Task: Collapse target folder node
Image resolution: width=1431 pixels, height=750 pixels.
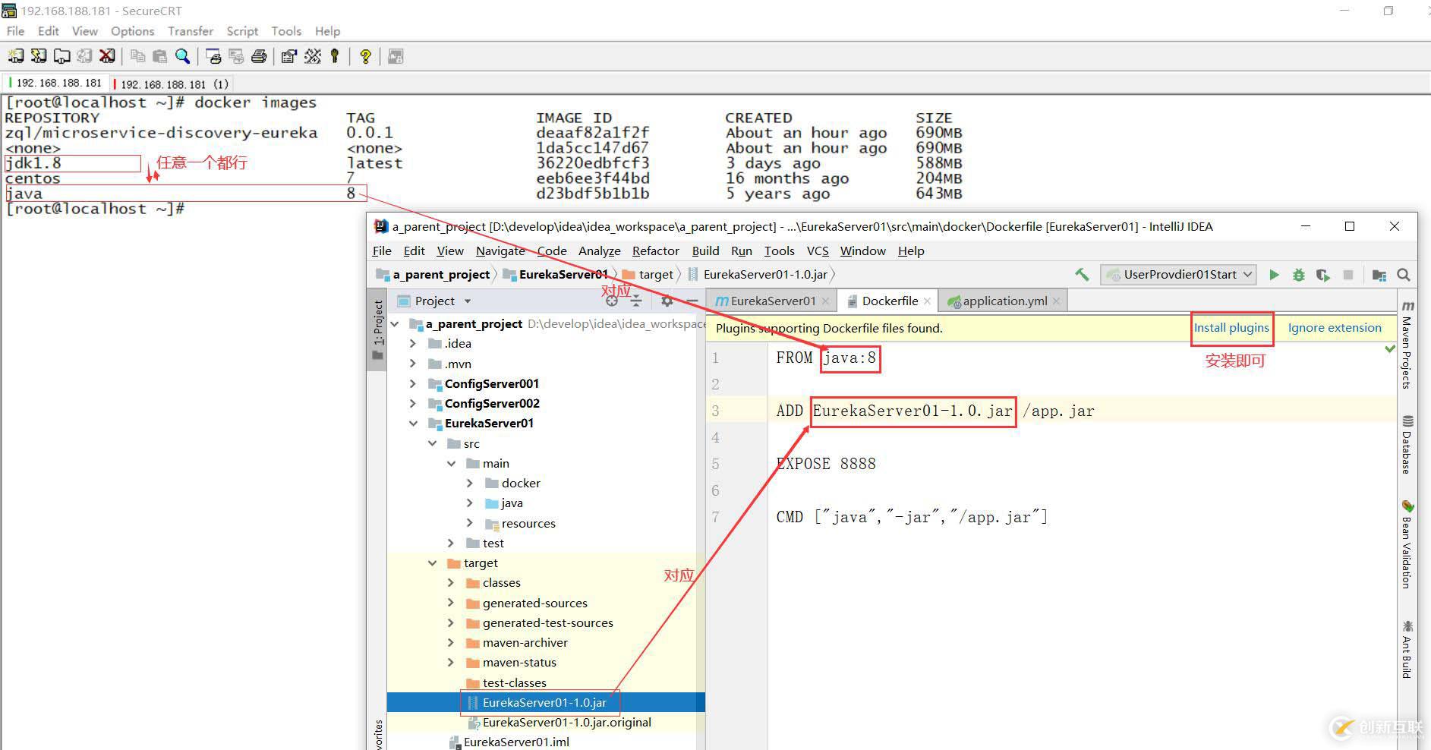Action: point(432,563)
